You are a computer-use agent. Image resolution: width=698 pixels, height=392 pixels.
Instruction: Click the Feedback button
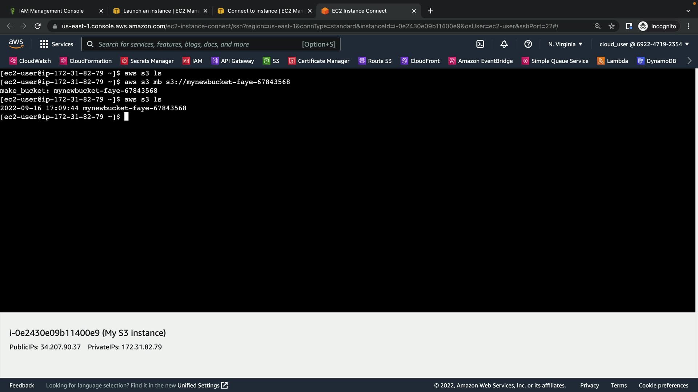(22, 385)
